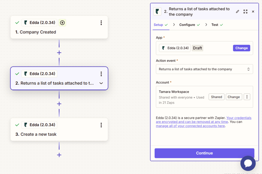262x174 pixels.
Task: Add a step after Create a new task
Action: point(59,155)
